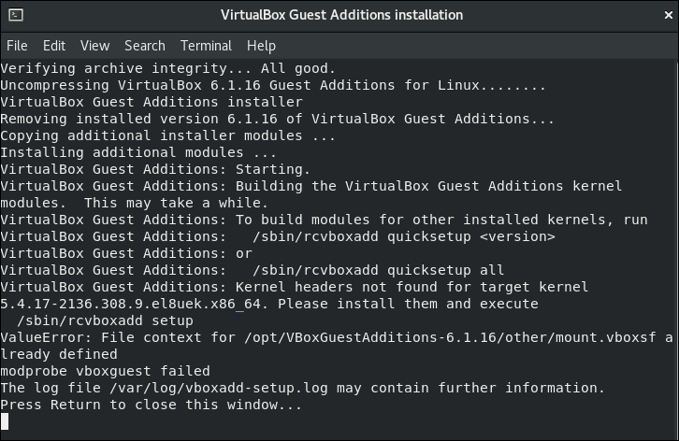The height and width of the screenshot is (441, 679).
Task: Click 'modules. This may take a while.' line
Action: [x=135, y=203]
